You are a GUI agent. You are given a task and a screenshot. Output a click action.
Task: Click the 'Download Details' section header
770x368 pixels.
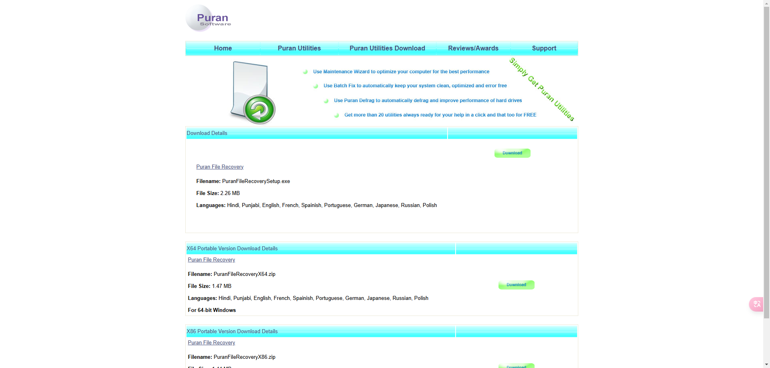pyautogui.click(x=207, y=133)
